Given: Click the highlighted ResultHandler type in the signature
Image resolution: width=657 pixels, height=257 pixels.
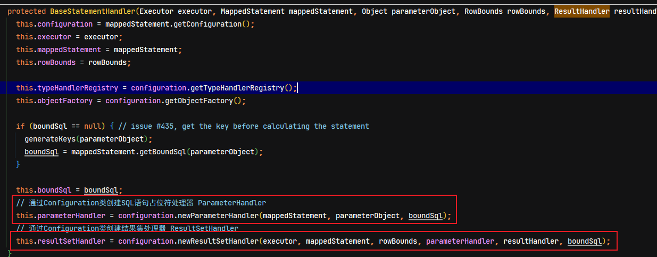Looking at the screenshot, I should 581,11.
